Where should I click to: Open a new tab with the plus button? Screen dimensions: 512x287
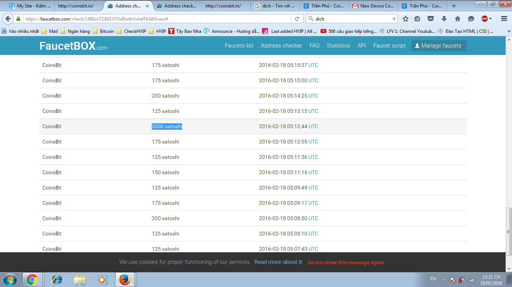pyautogui.click(x=454, y=6)
